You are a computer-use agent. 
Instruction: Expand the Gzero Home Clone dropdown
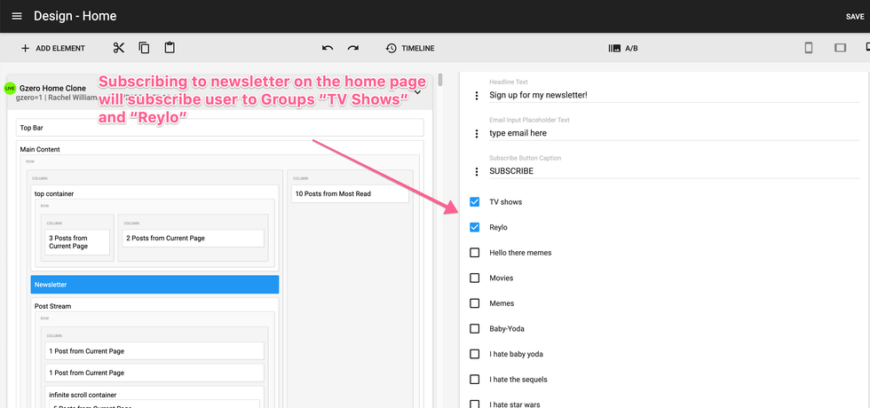(417, 92)
